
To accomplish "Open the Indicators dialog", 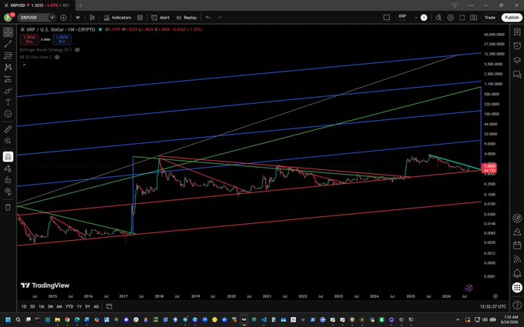I will (x=117, y=18).
